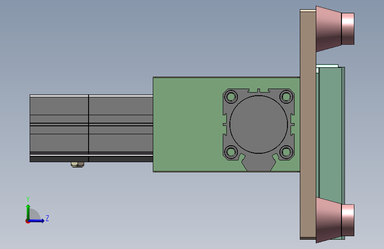Select the bottom-left bolt hole on the flange
Image resolution: width=384 pixels, height=249 pixels.
[231, 152]
